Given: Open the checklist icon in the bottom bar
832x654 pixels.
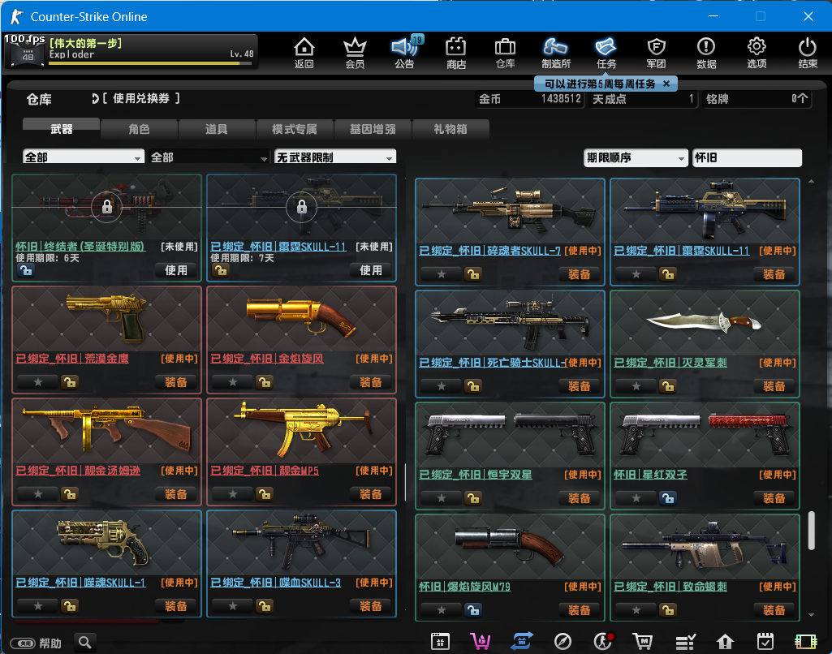Looking at the screenshot, I should click(685, 642).
